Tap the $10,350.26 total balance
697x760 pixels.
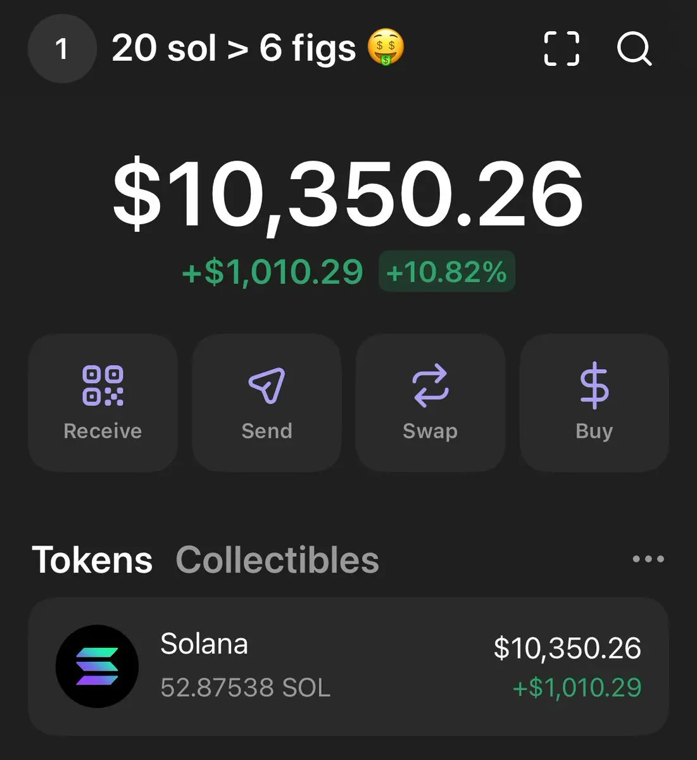tap(348, 194)
